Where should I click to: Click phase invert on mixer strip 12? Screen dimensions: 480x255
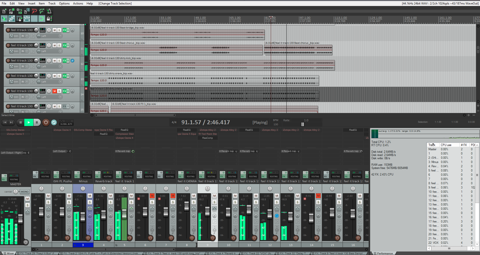[277, 216]
